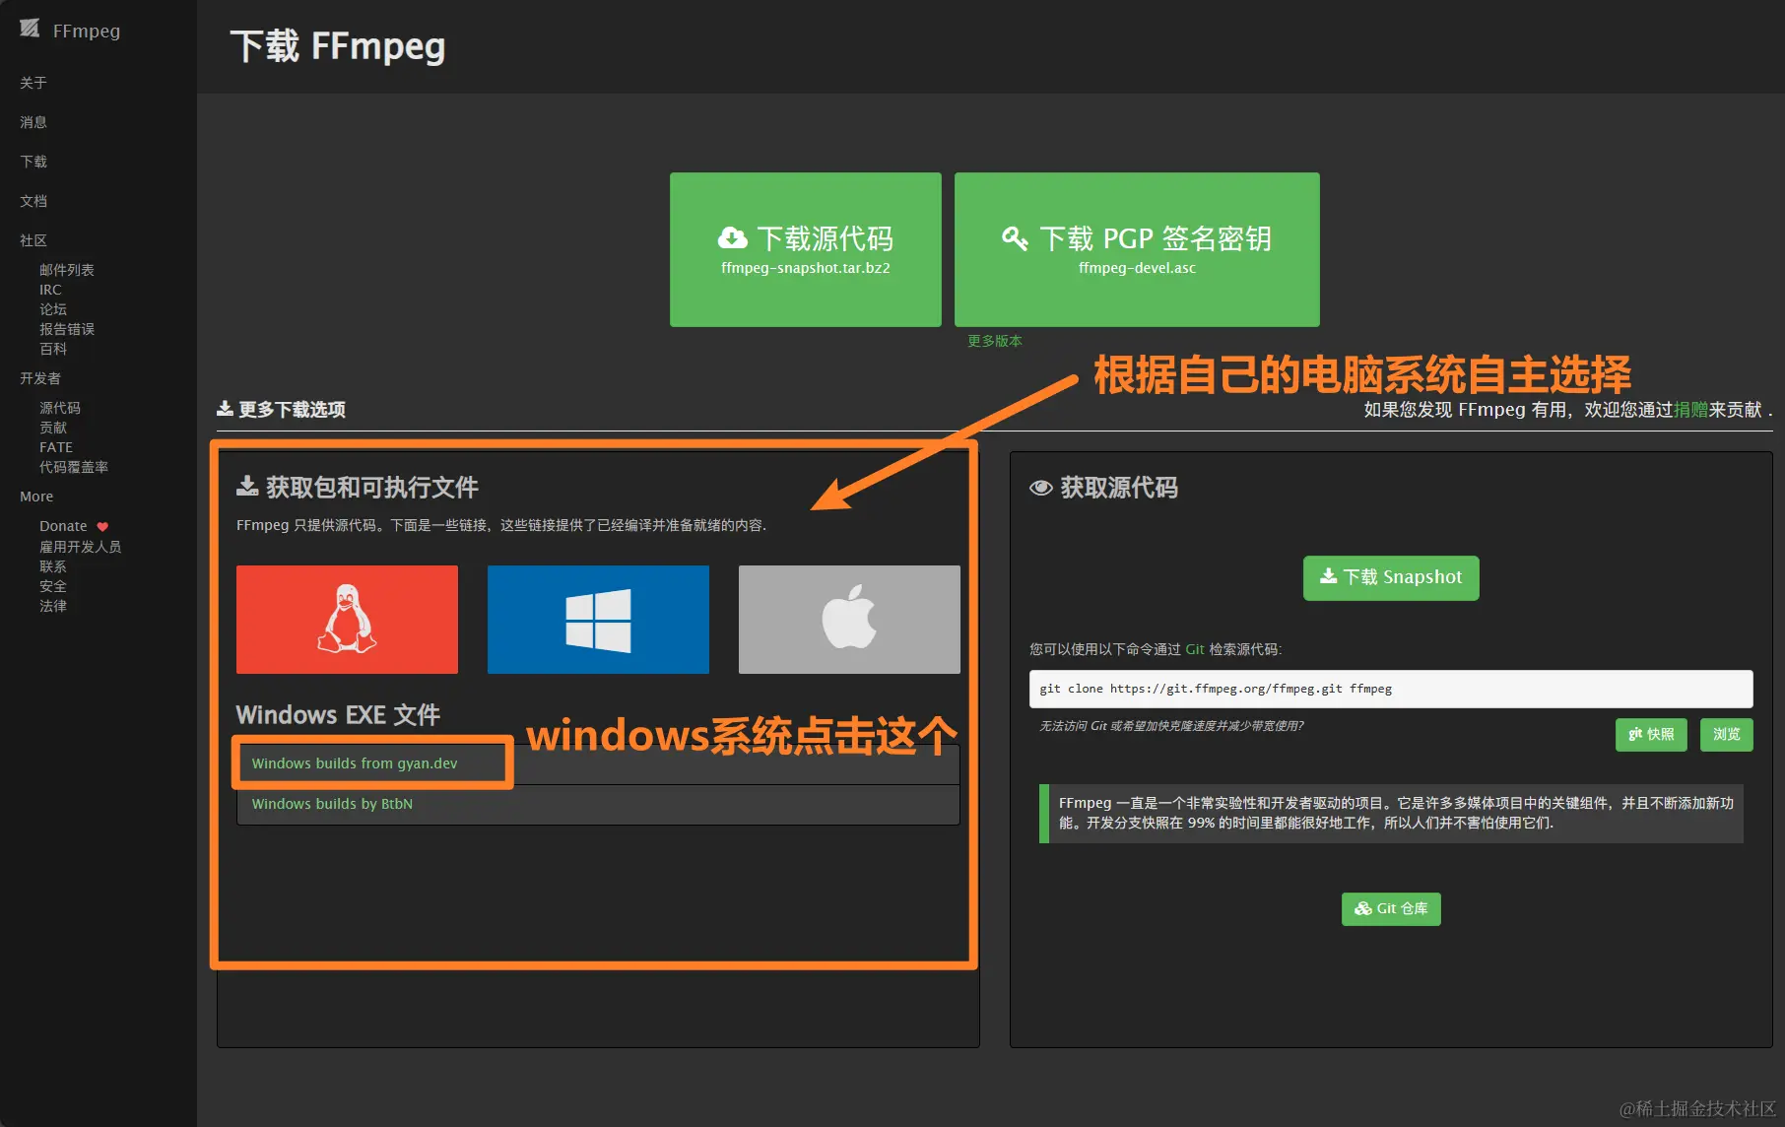This screenshot has height=1127, width=1785.
Task: Open 文档 in the sidebar
Action: pyautogui.click(x=33, y=201)
